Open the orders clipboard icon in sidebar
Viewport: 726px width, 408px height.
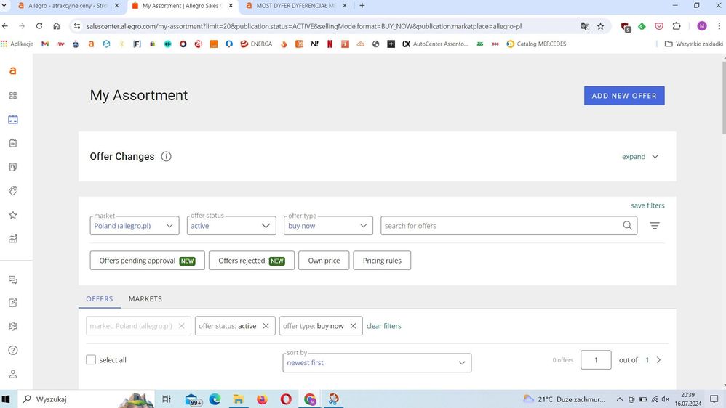[x=13, y=143]
